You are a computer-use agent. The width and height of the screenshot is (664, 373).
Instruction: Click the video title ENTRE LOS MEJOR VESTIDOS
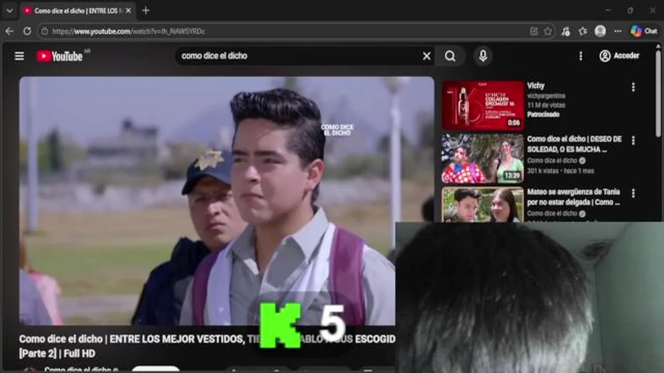point(207,346)
